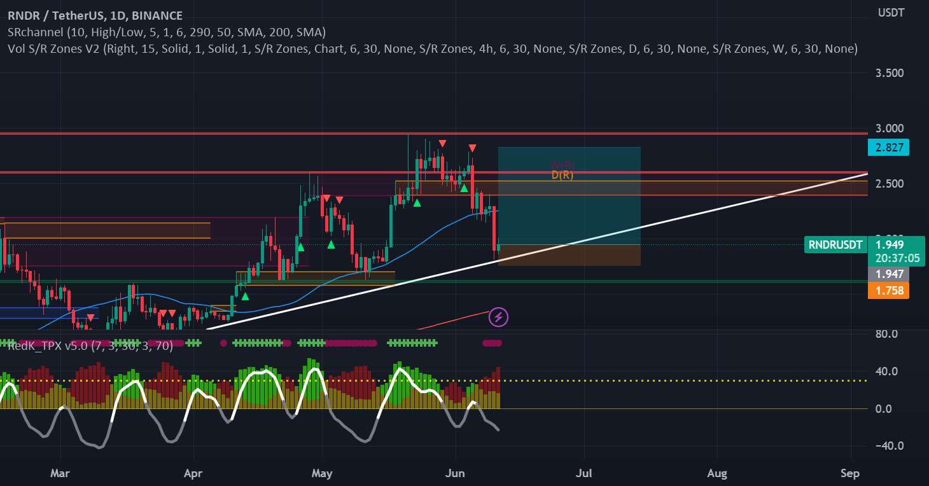The width and height of the screenshot is (929, 486).
Task: Click the orange D(R) resistance label
Action: click(x=562, y=175)
